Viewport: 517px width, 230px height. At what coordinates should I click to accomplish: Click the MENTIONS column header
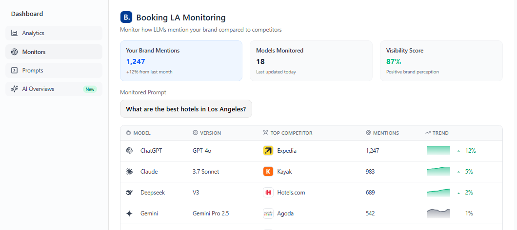(x=382, y=133)
